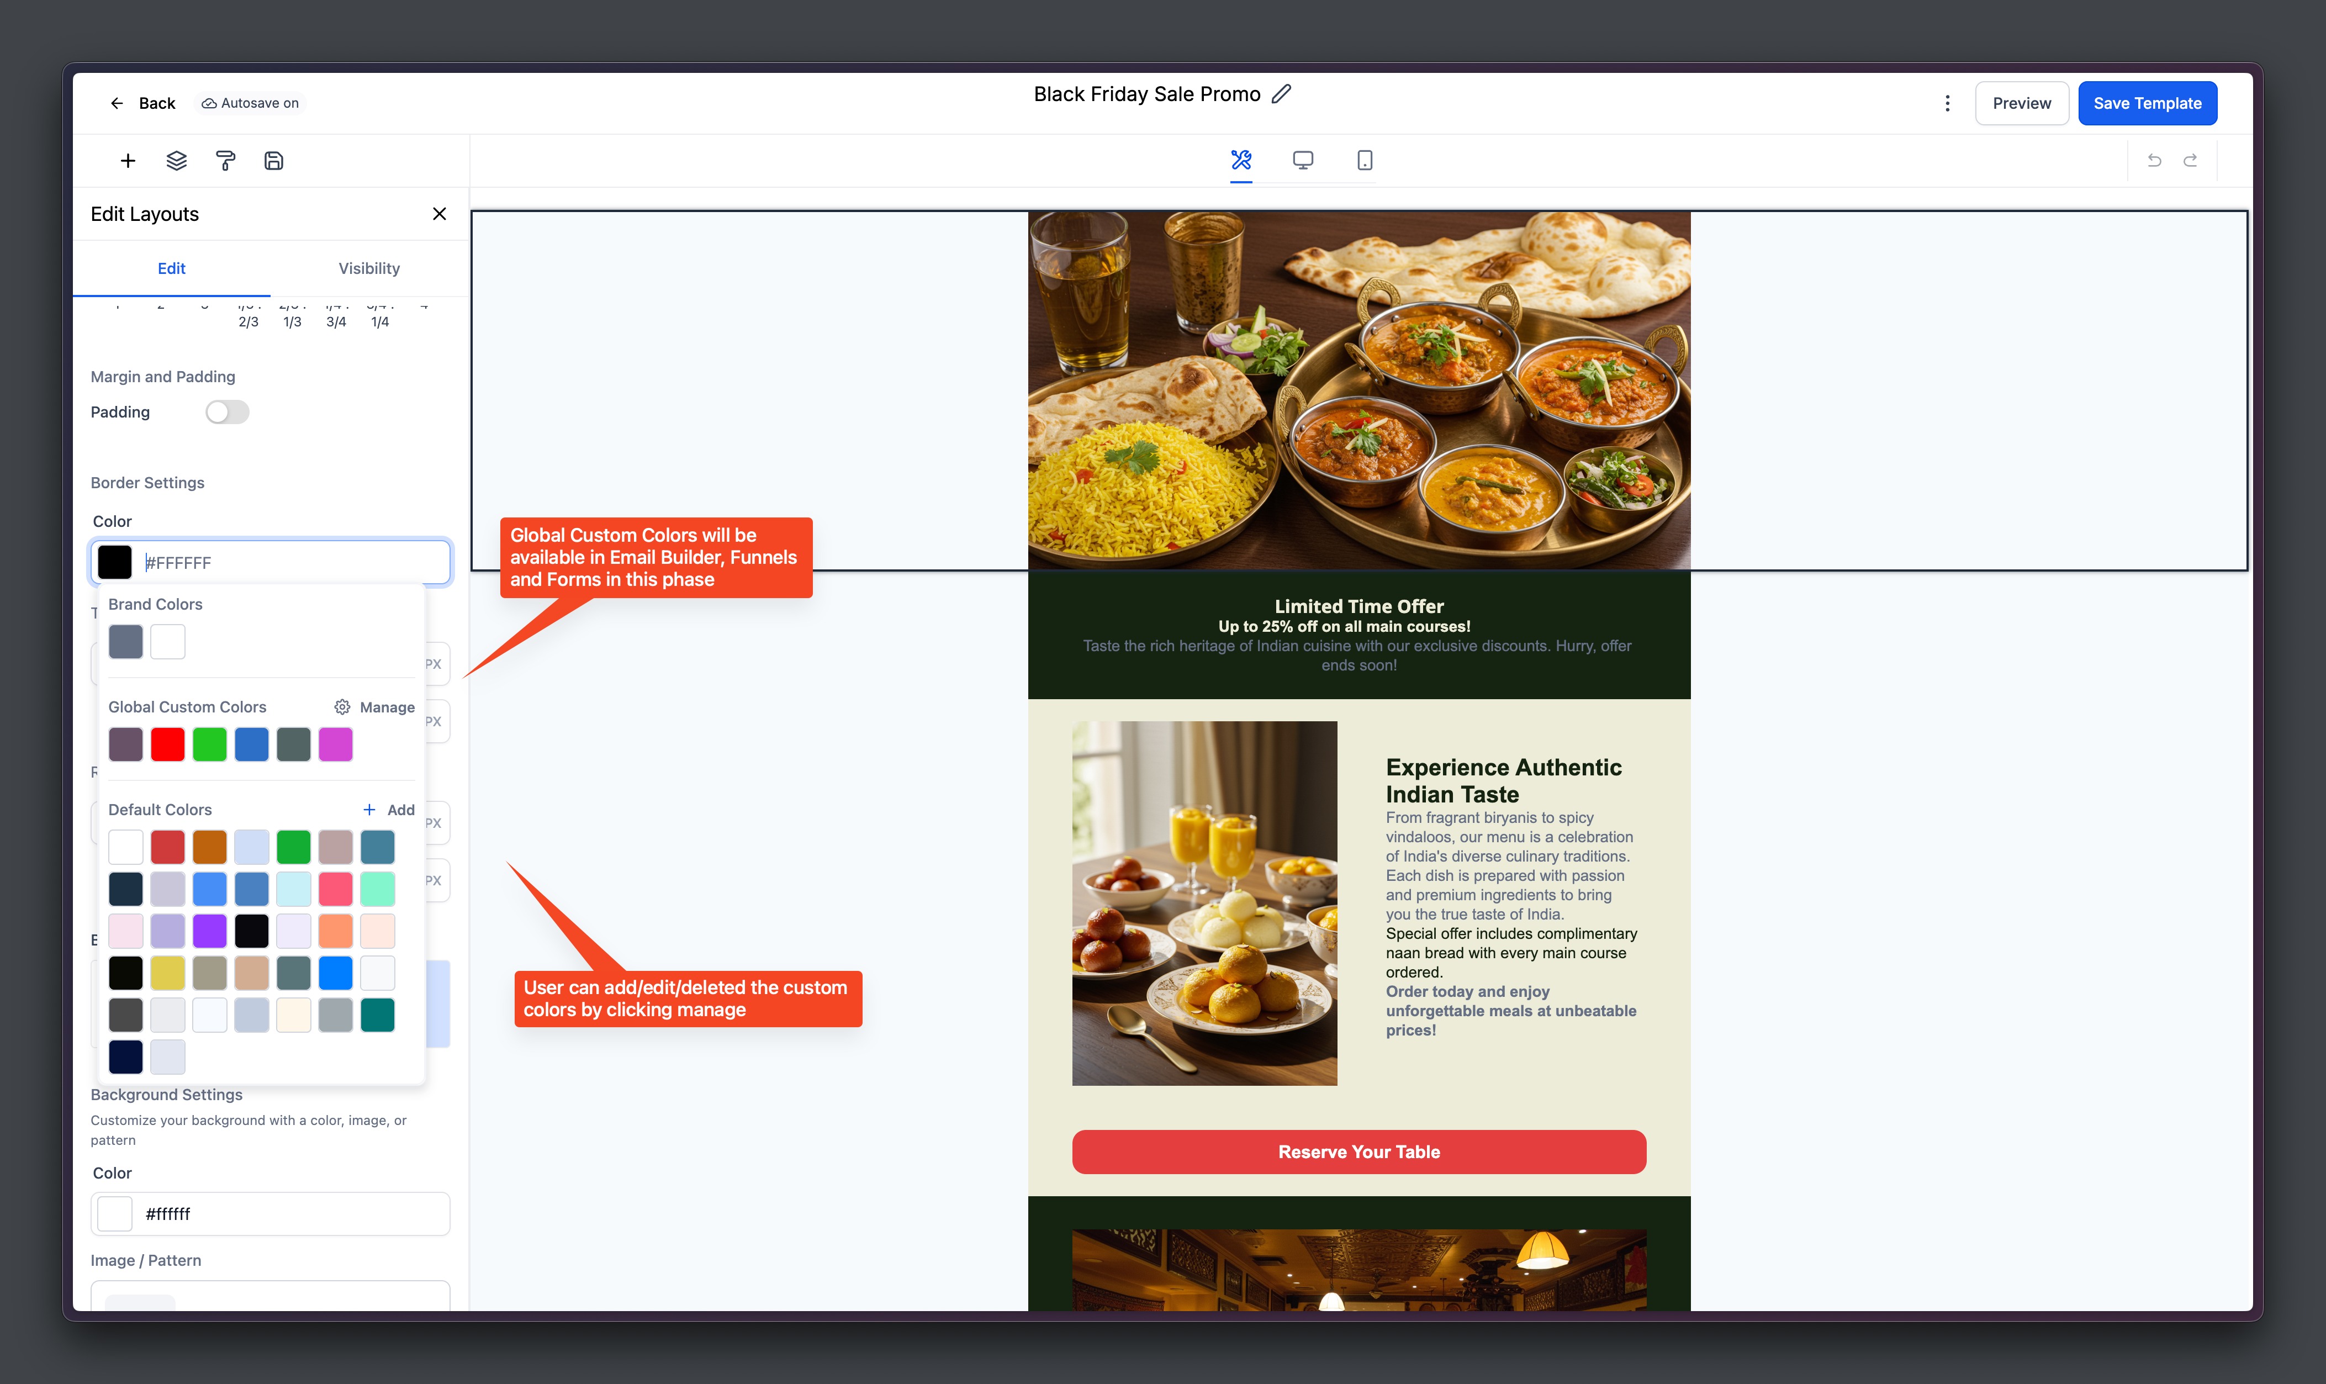The width and height of the screenshot is (2326, 1384).
Task: Switch to desktop preview icon
Action: (1302, 160)
